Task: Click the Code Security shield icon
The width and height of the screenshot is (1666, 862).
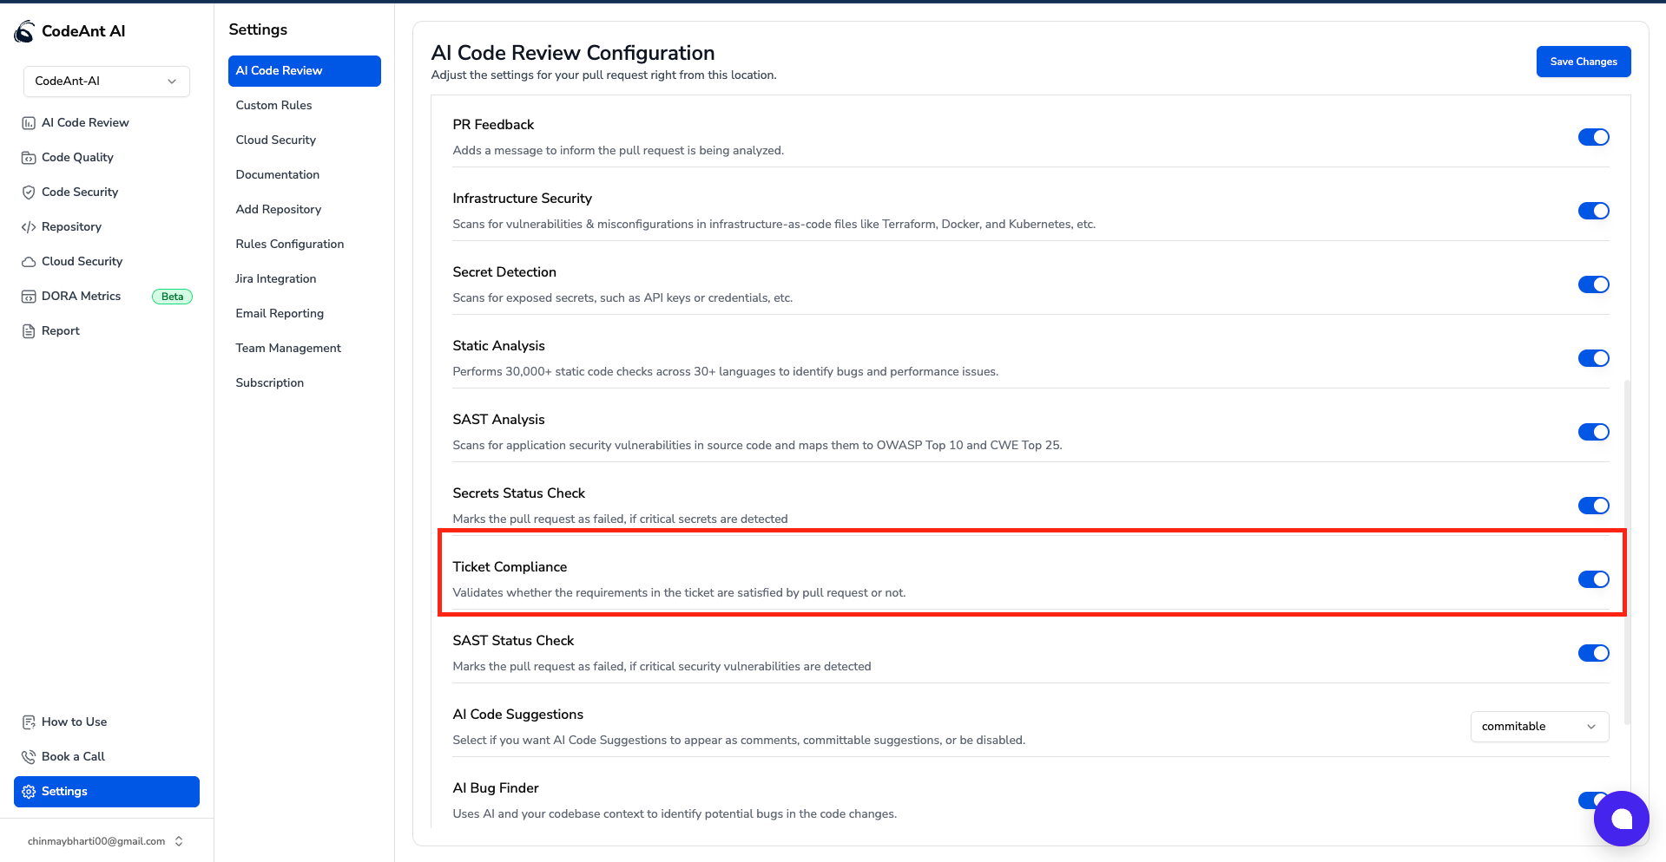Action: pyautogui.click(x=29, y=193)
